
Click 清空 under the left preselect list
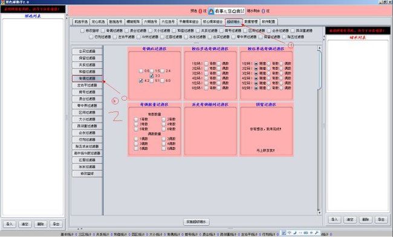pos(25,224)
